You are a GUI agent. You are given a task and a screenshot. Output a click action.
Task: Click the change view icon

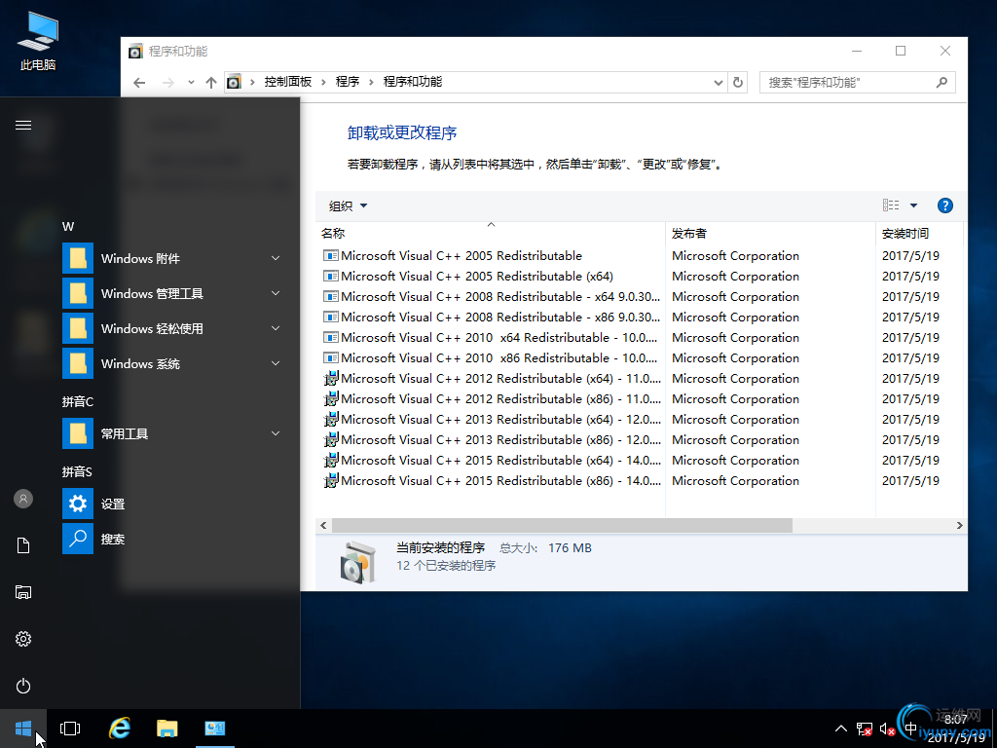891,205
